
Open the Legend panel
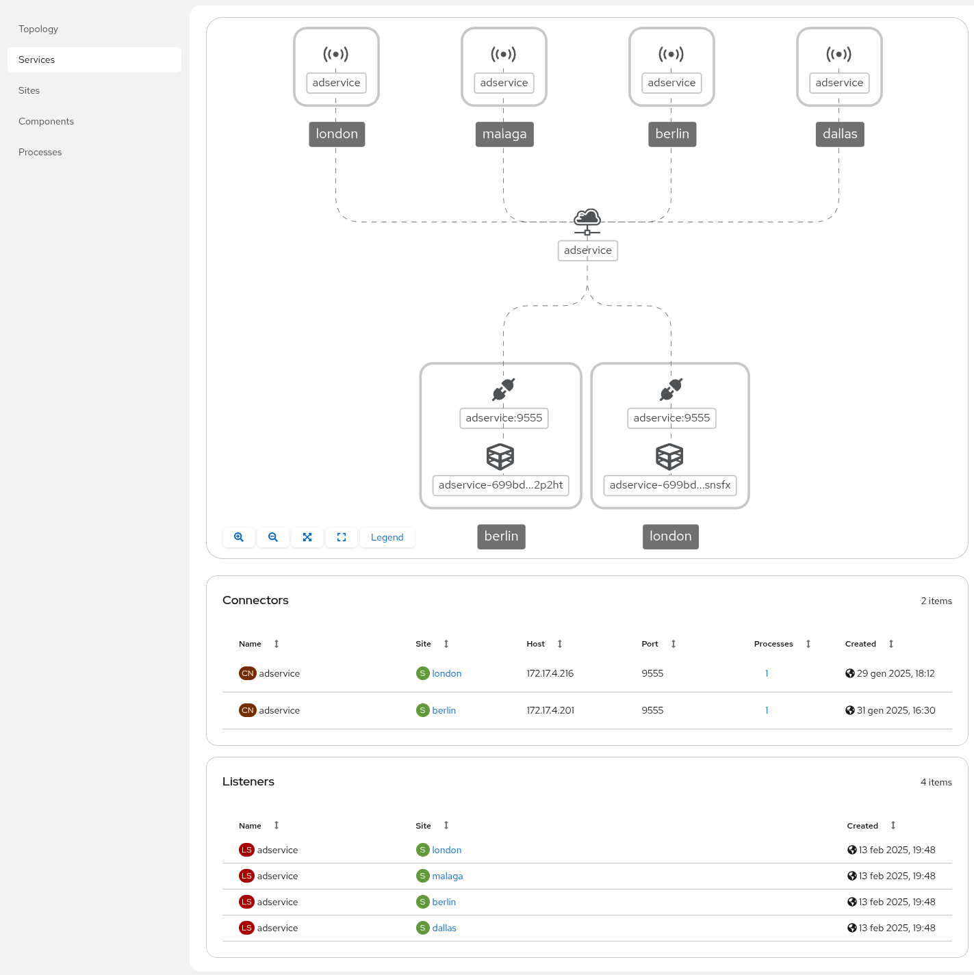[x=387, y=537]
